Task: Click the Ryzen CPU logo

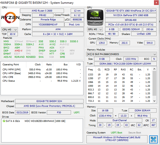Action: [10, 18]
